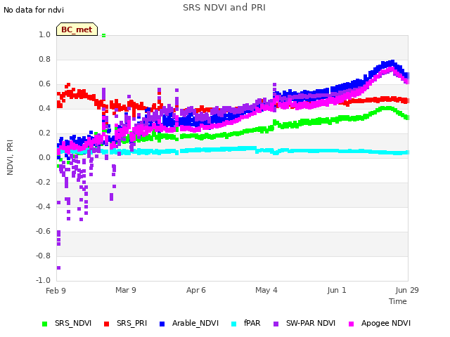
Task: Click the Apr 6 x-axis tick label
Action: (x=196, y=290)
